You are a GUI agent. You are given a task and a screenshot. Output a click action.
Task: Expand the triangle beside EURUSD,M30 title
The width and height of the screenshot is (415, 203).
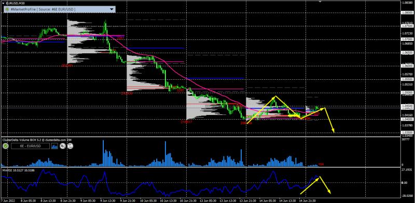(x=3, y=3)
